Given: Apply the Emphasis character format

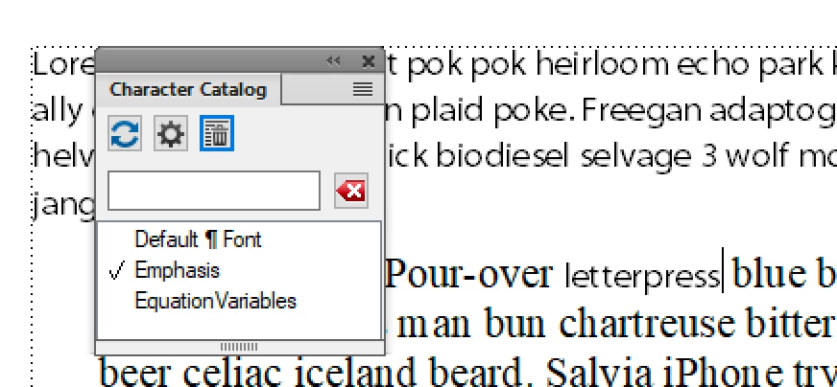Looking at the screenshot, I should click(177, 271).
